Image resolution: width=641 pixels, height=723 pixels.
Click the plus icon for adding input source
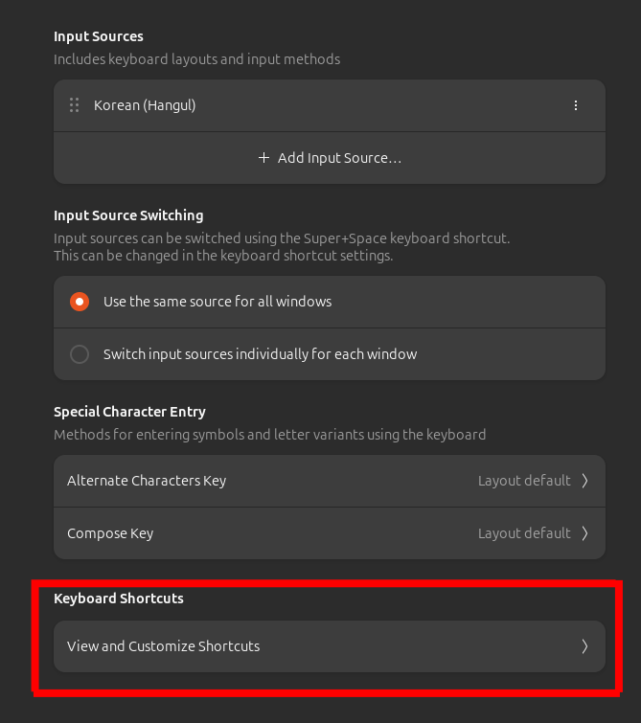[263, 158]
